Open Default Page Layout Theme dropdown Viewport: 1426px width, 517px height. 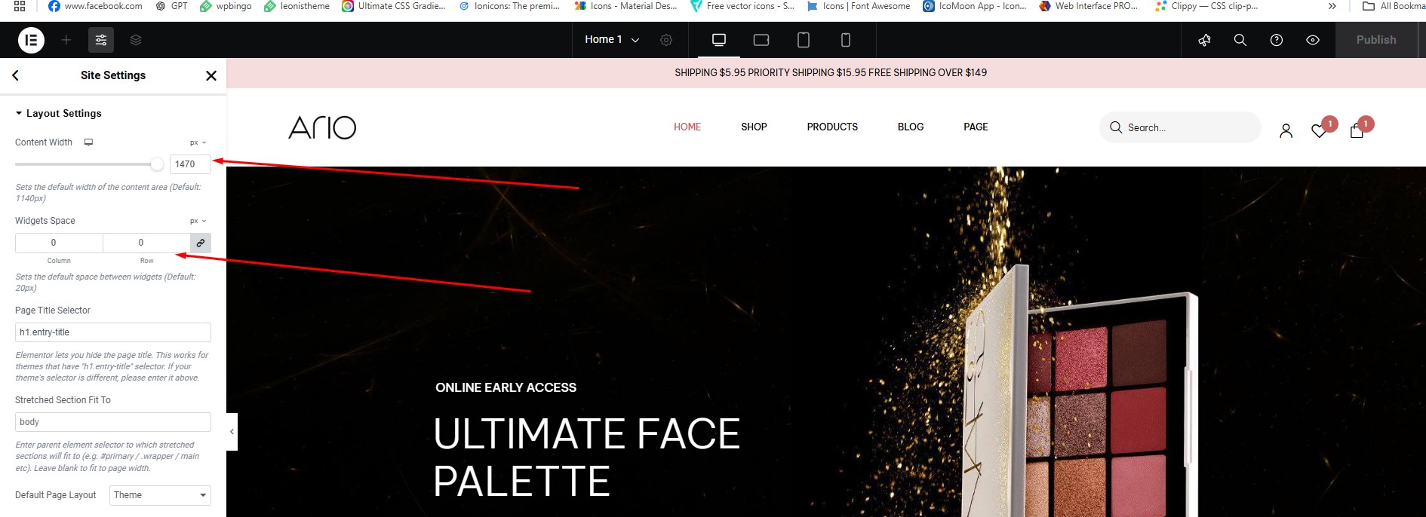[x=160, y=495]
